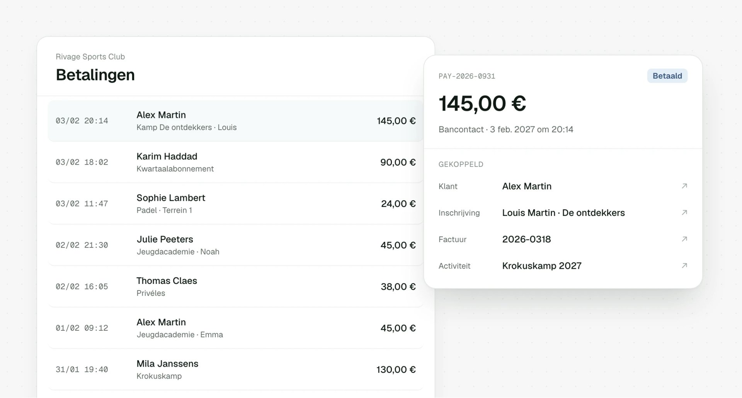Select the Thomas Claes payment row

click(235, 286)
